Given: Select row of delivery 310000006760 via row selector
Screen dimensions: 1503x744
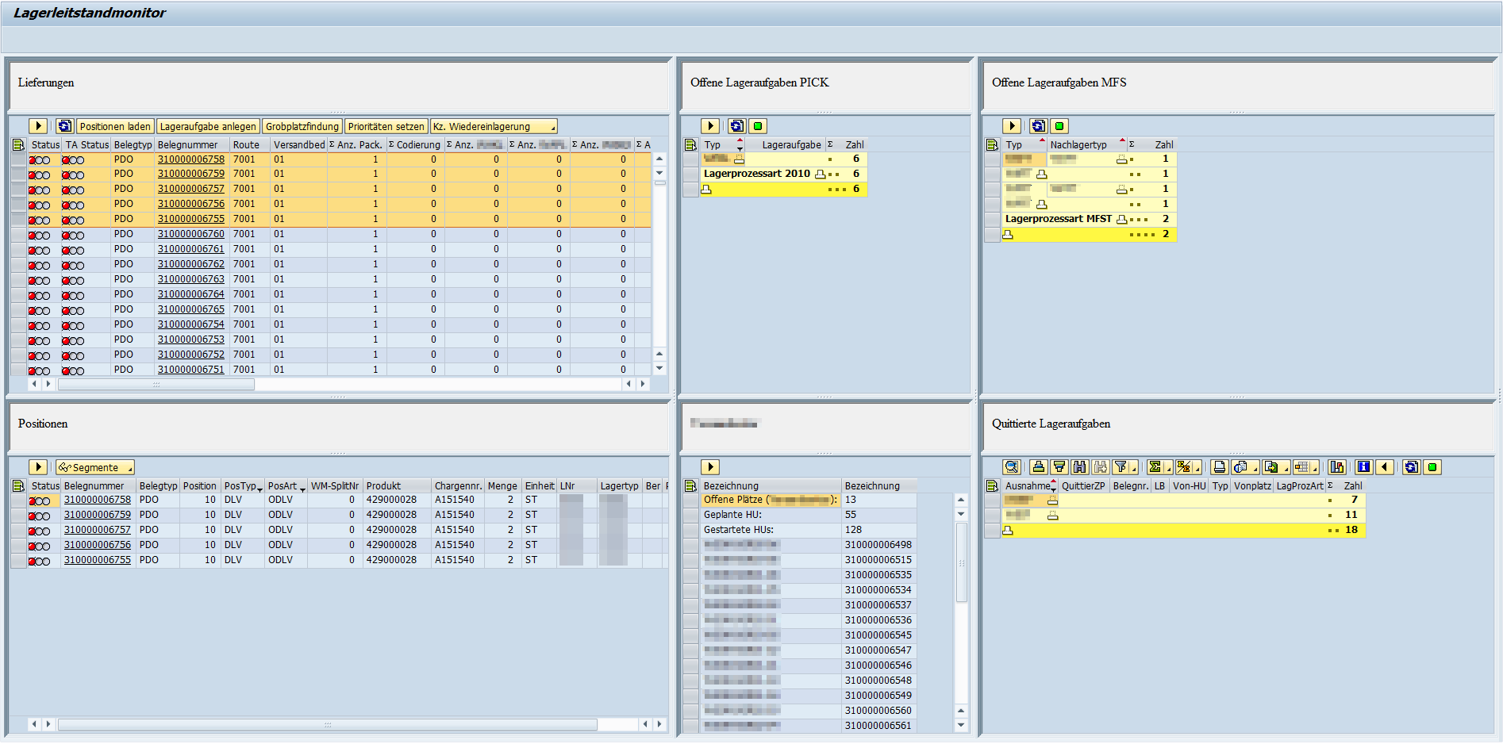Looking at the screenshot, I should coord(18,235).
